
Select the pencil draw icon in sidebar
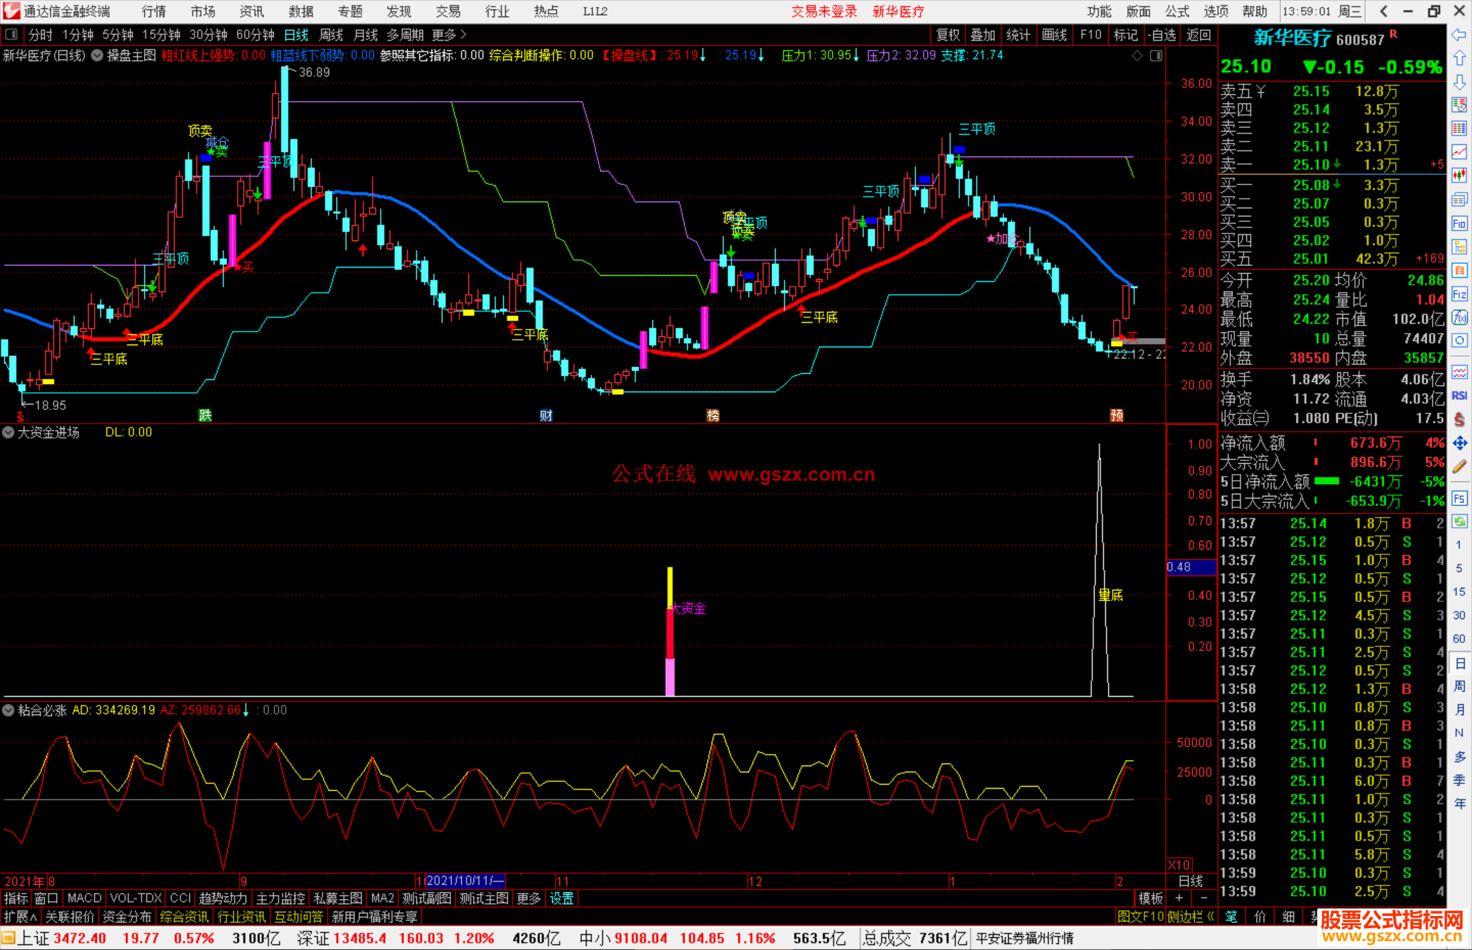1459,467
